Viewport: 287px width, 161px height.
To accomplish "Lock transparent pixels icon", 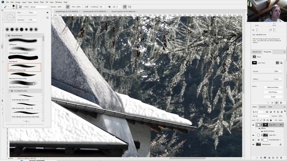I will (258, 120).
